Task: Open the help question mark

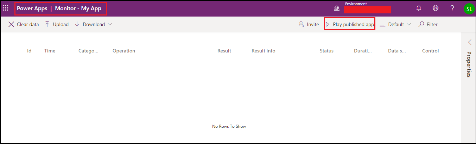Action: click(x=452, y=8)
